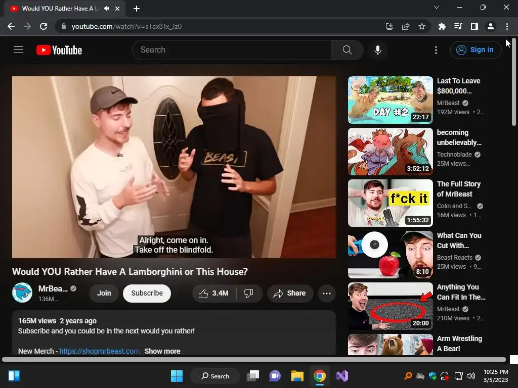The height and width of the screenshot is (388, 518).
Task: Select the Would YOU Rather Have tab
Action: click(x=64, y=9)
